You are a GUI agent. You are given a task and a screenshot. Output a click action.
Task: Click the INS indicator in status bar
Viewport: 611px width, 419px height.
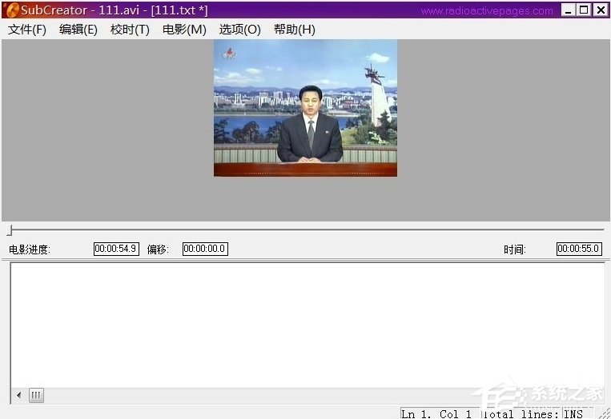click(x=573, y=413)
